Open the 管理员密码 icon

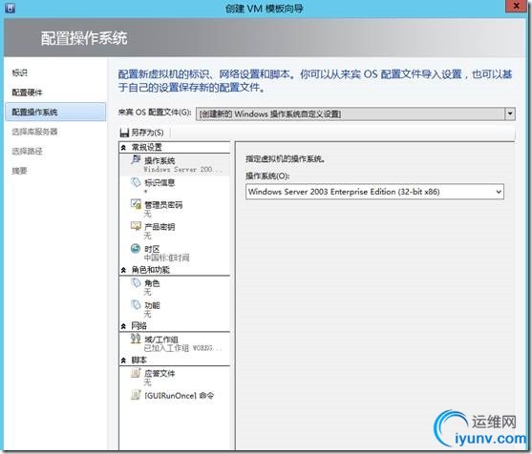136,204
